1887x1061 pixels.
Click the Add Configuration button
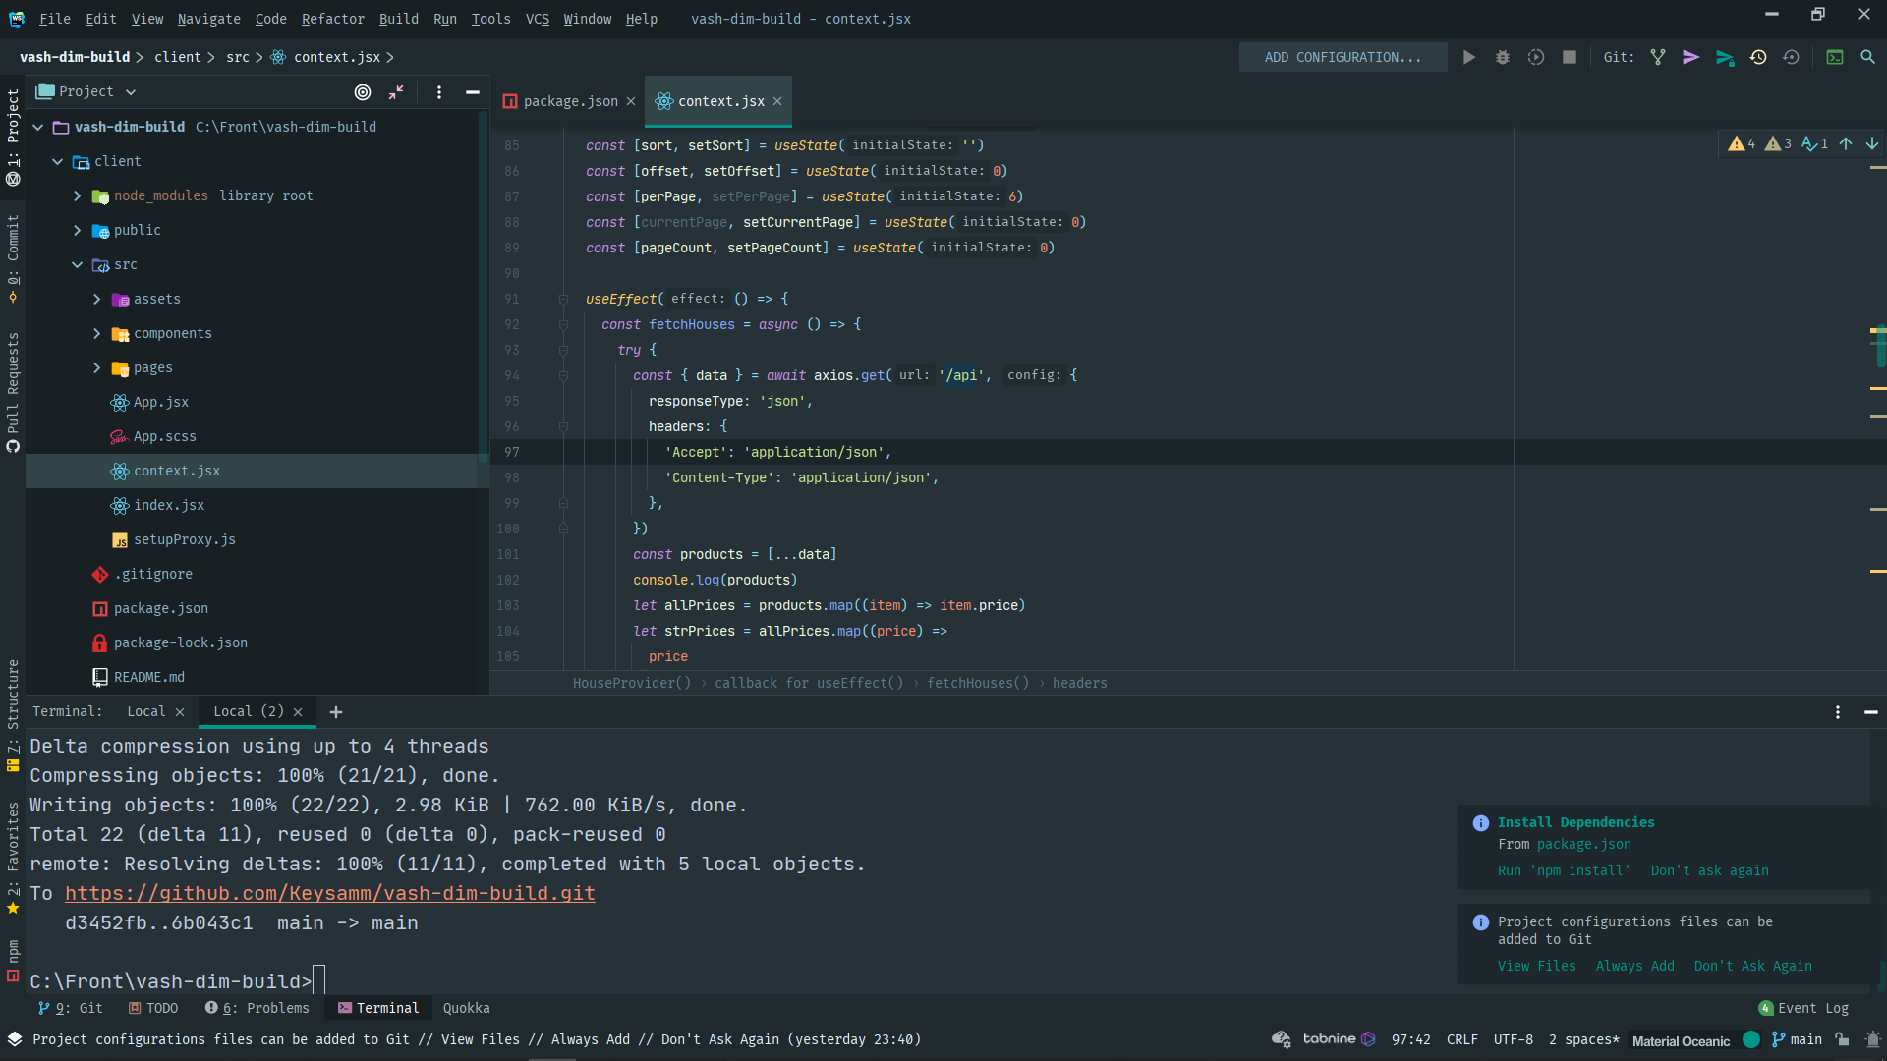tap(1343, 57)
